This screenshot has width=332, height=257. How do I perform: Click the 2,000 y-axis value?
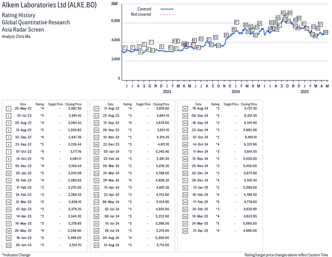[116, 59]
